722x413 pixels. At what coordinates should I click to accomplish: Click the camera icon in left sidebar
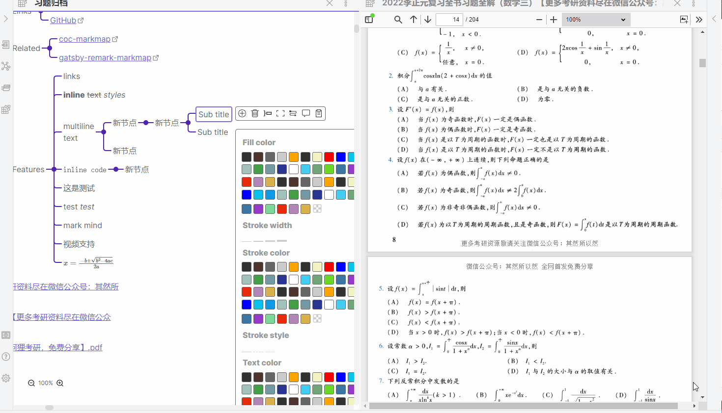(x=6, y=335)
